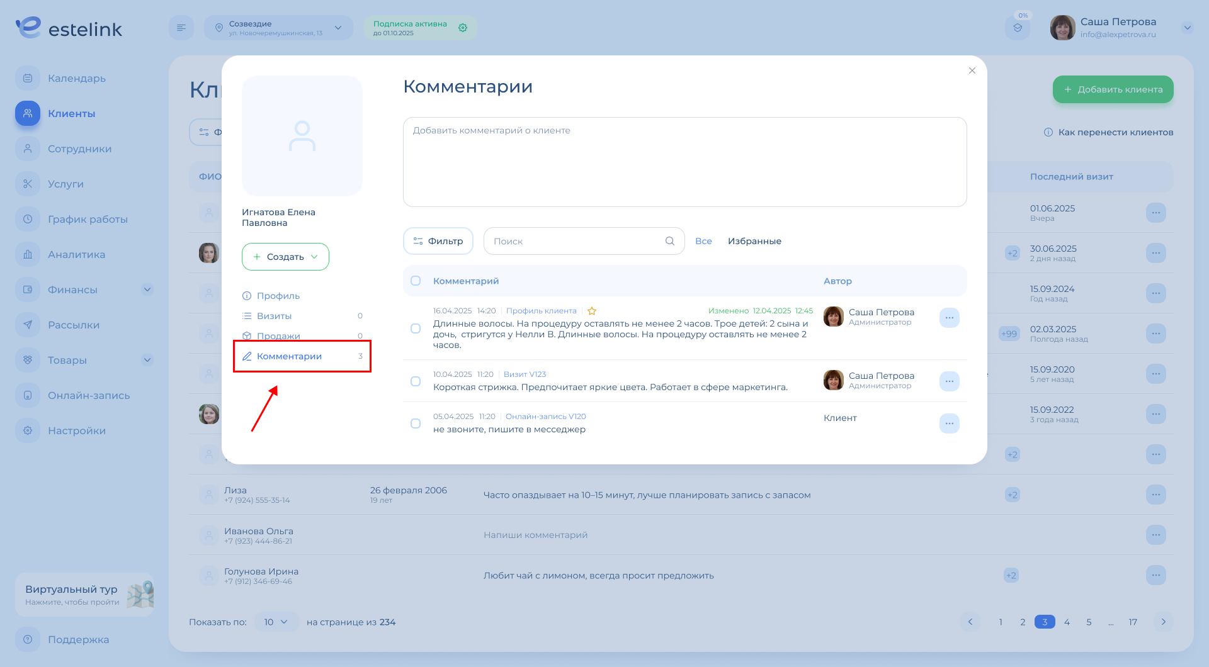Click the magnifier icon in search field

[x=669, y=241]
